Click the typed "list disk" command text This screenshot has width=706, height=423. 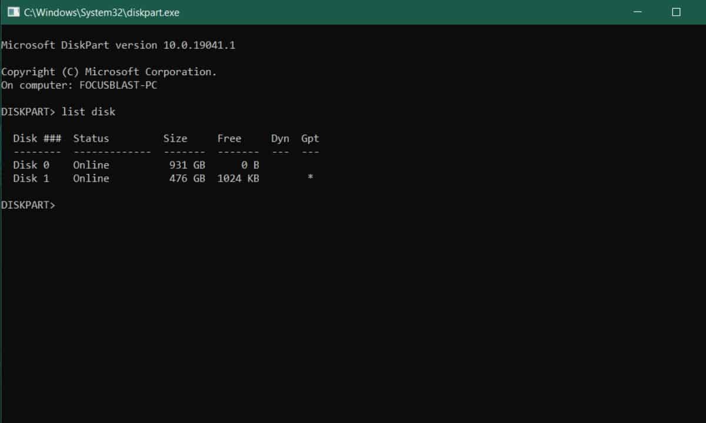(x=88, y=112)
